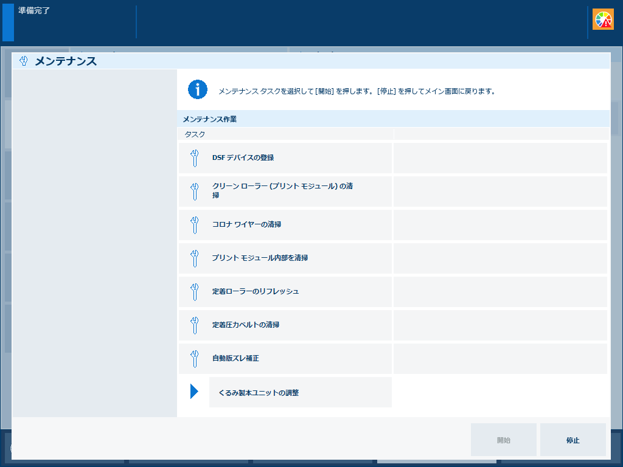Image resolution: width=623 pixels, height=467 pixels.
Task: Select the 自動版ズレ補正 task
Action: tap(285, 358)
